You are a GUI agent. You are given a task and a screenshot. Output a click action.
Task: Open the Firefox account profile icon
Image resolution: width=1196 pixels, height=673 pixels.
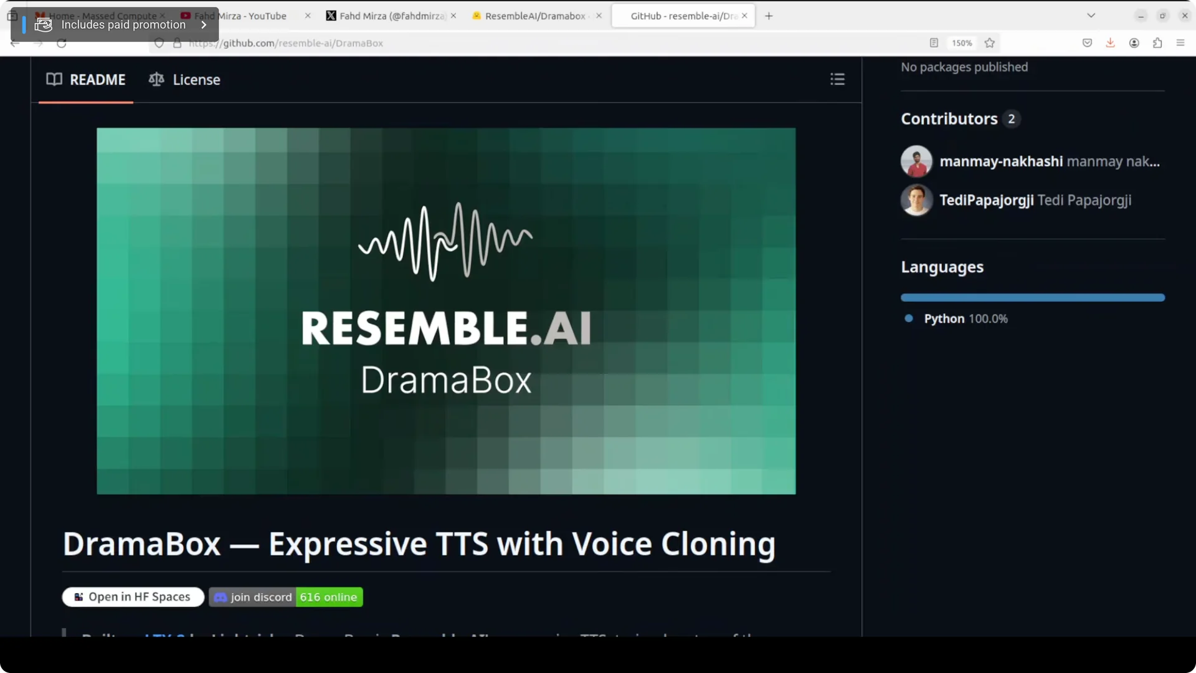pos(1134,43)
